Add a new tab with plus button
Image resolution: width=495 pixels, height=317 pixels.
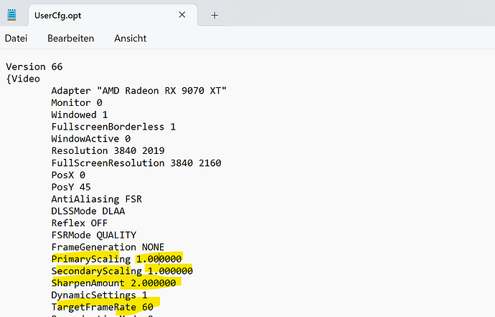point(214,15)
